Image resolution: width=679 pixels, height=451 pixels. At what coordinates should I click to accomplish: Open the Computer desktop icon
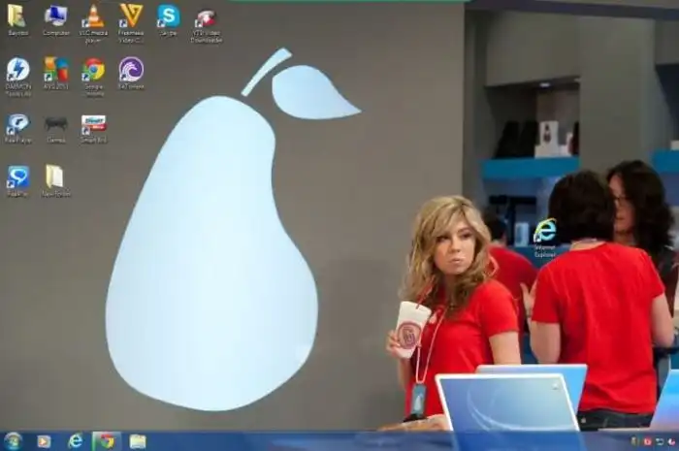[x=55, y=16]
